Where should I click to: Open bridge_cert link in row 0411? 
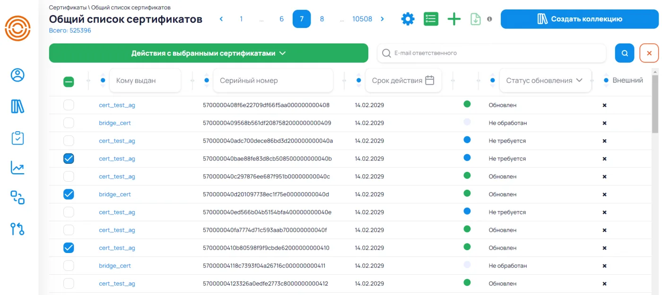[115, 266]
